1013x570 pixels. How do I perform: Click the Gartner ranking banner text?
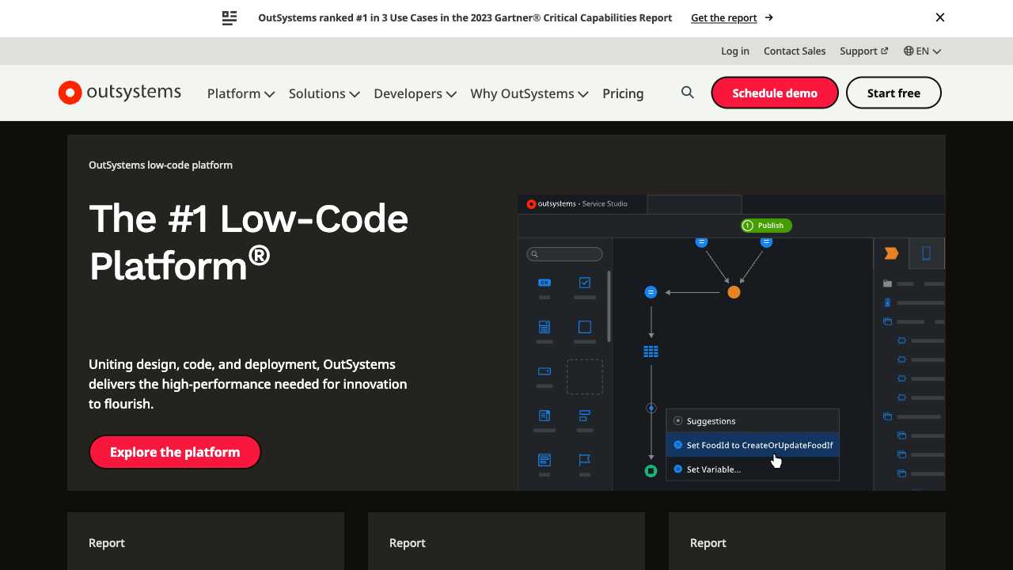tap(465, 17)
